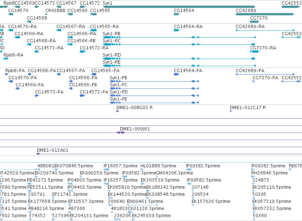Image resolution: width=302 pixels, height=221 pixels.
Task: Select the CG14570-PA protein label
Action: (23, 78)
